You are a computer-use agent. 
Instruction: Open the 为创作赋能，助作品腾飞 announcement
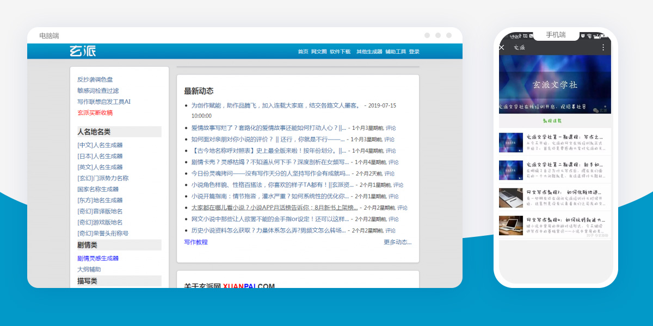276,105
